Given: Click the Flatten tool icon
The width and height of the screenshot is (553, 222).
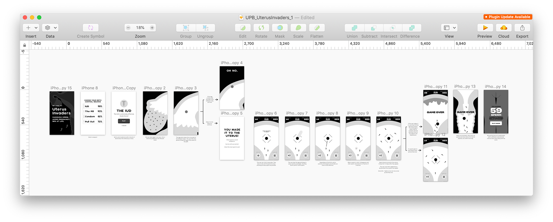Looking at the screenshot, I should tap(317, 28).
